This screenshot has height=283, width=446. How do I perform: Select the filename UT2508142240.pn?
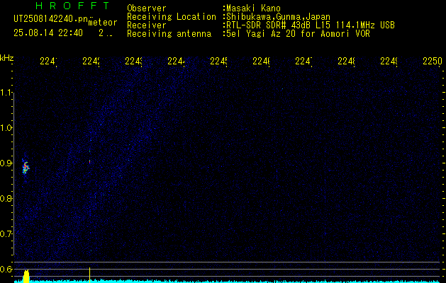coord(50,19)
